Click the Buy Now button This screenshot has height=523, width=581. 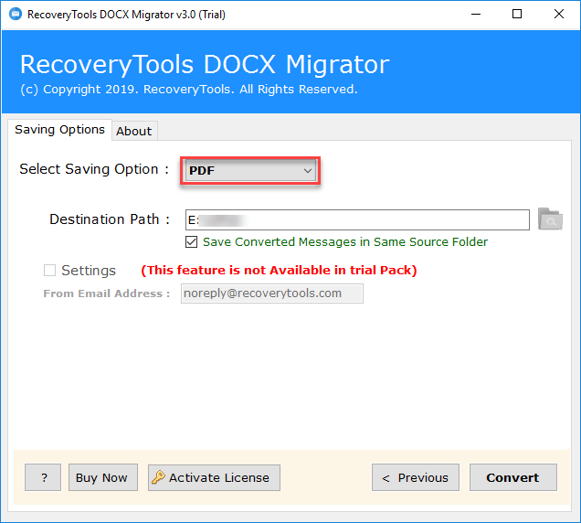(x=101, y=477)
